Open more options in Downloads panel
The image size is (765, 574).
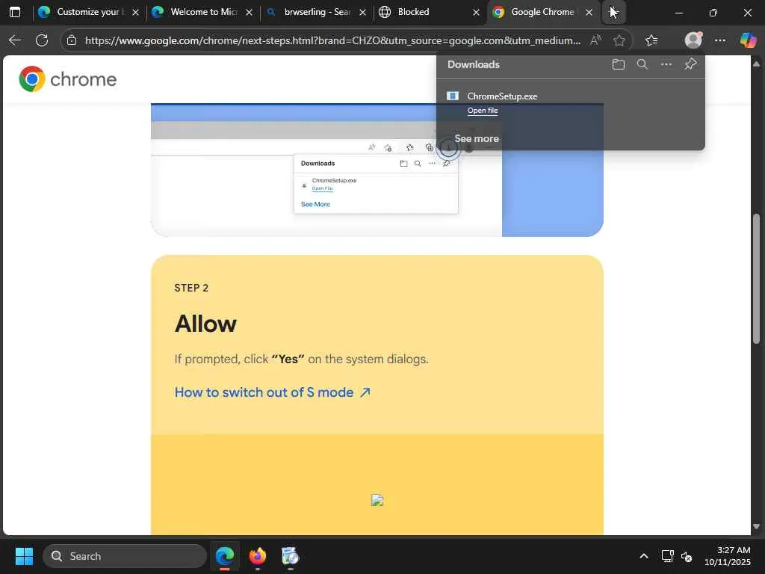pyautogui.click(x=666, y=64)
